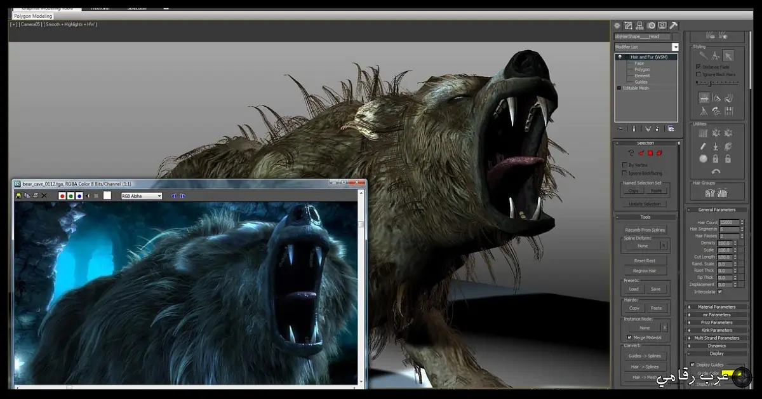
Task: Enable the Ignore Back Hairs checkbox
Action: [698, 74]
